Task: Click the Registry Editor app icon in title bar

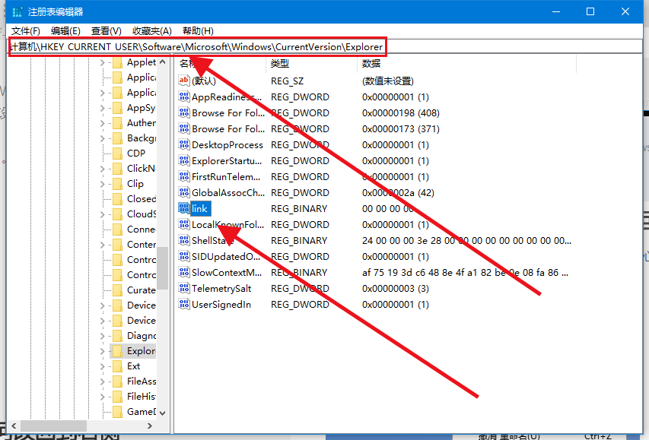Action: point(17,11)
